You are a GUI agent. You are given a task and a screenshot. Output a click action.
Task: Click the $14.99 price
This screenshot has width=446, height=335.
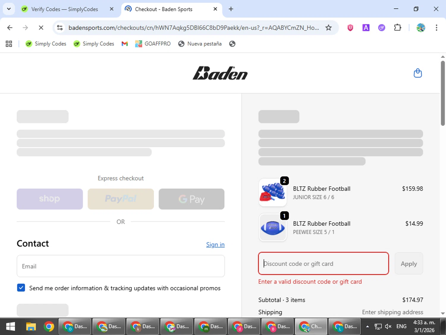(414, 223)
